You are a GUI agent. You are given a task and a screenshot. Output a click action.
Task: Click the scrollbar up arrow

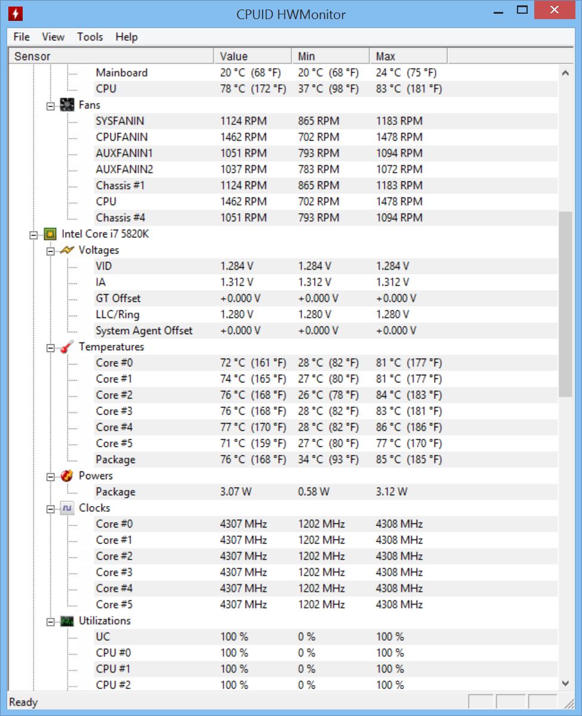click(565, 72)
